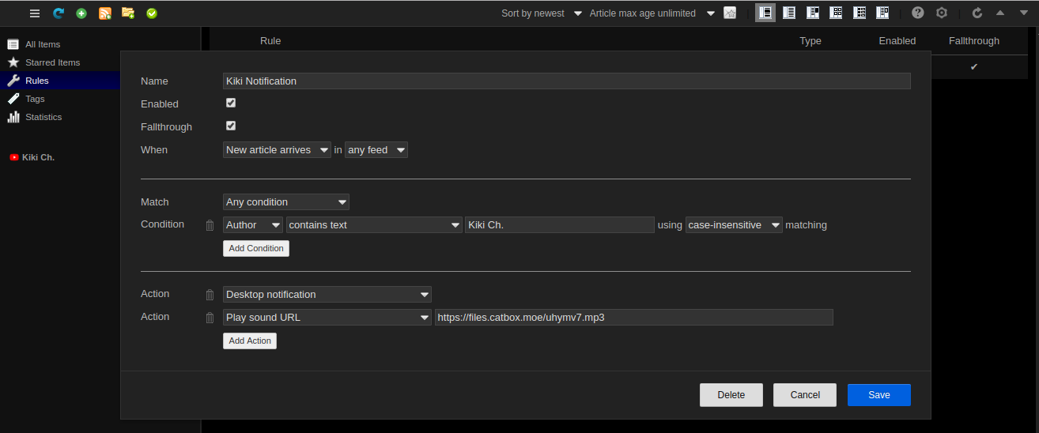Click the Add Condition button

pyautogui.click(x=256, y=248)
